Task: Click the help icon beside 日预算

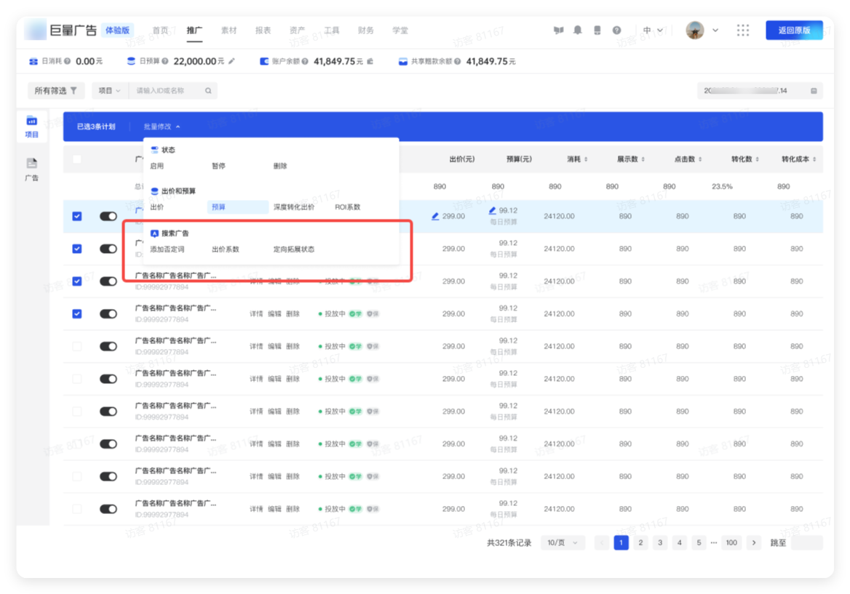Action: [164, 61]
